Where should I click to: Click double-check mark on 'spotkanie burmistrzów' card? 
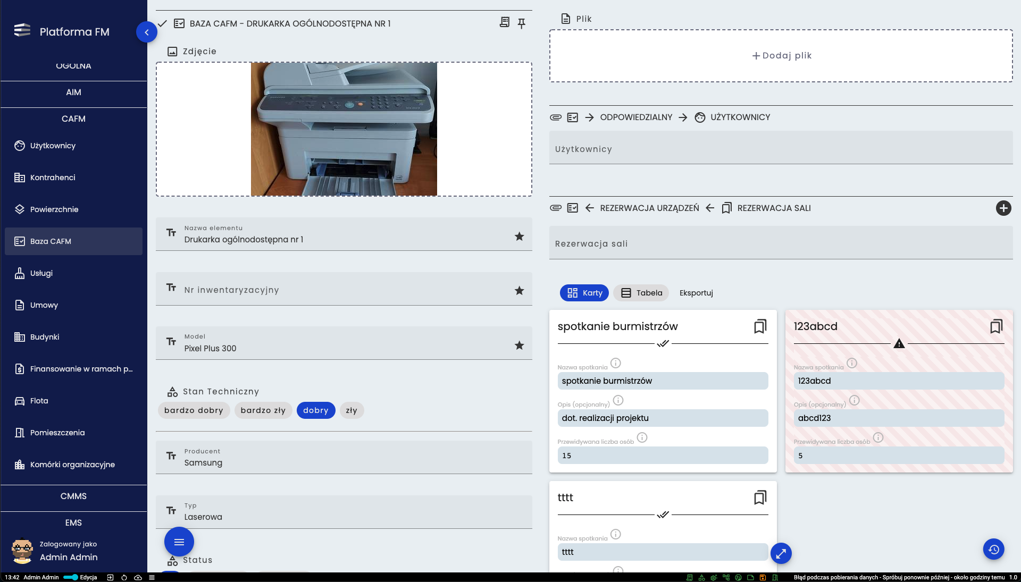[663, 344]
